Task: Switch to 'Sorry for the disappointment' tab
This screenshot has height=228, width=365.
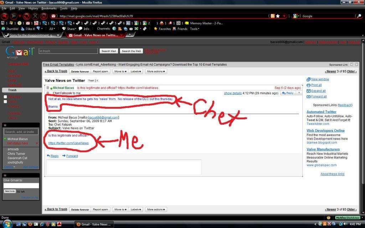Action: click(x=32, y=35)
